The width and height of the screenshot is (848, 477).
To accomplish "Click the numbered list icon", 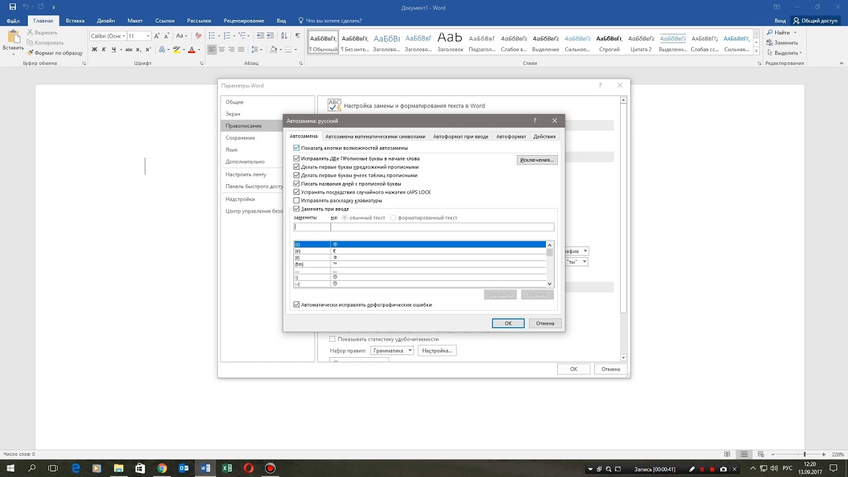I will [x=227, y=36].
